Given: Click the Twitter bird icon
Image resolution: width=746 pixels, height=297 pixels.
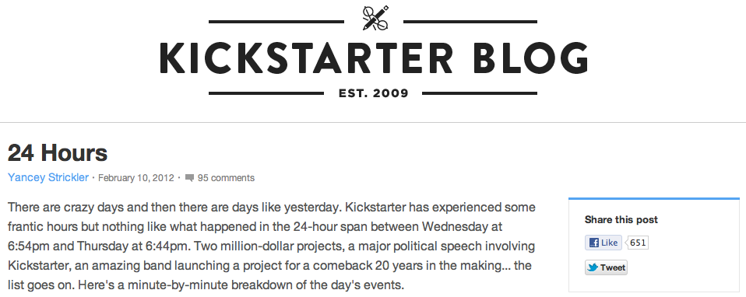Looking at the screenshot, I should coord(593,267).
